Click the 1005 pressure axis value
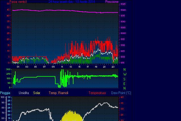Screen dimensions: 181x121 tap(123, 28)
